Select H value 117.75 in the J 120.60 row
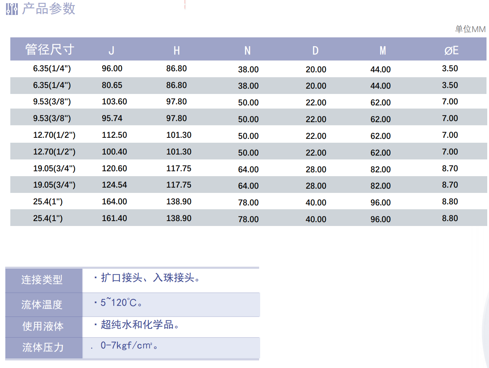The width and height of the screenshot is (489, 368). click(179, 168)
